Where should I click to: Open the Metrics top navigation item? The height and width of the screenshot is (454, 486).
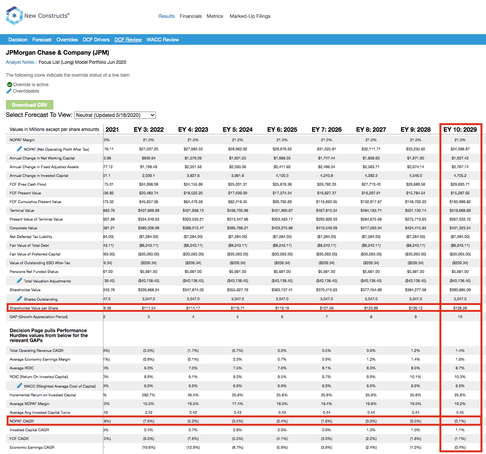(215, 16)
